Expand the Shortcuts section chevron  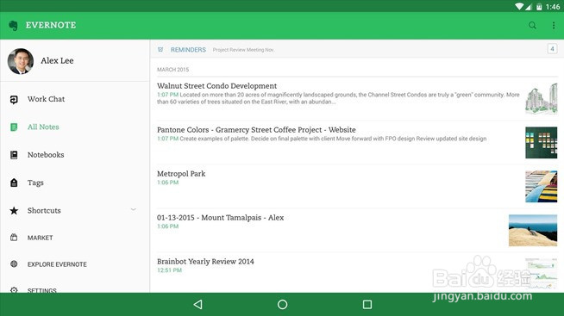point(134,210)
